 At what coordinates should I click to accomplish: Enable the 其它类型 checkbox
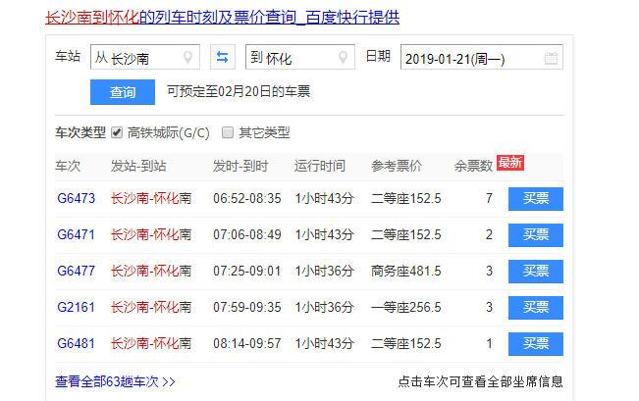[x=228, y=132]
